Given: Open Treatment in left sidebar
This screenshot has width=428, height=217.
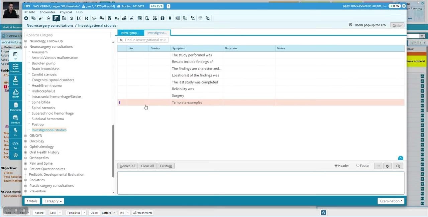Looking at the screenshot, I should [x=15, y=68].
